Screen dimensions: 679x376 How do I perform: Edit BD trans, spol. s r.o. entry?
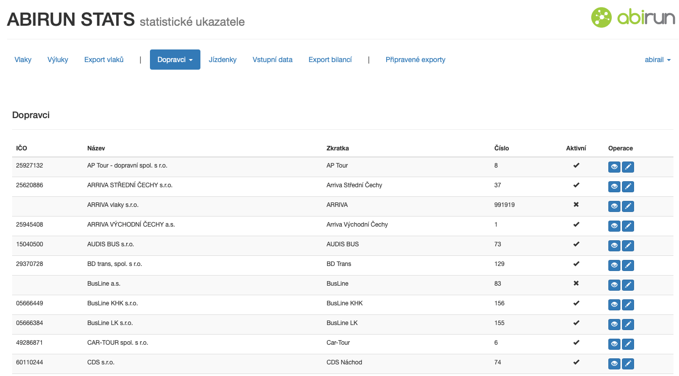[x=628, y=265]
